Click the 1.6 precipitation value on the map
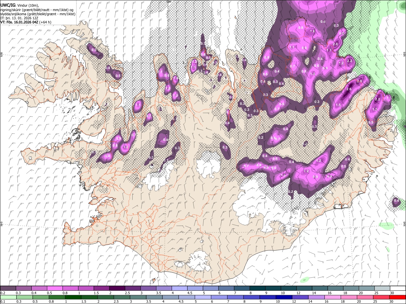The image size is (406, 304). 312,31
